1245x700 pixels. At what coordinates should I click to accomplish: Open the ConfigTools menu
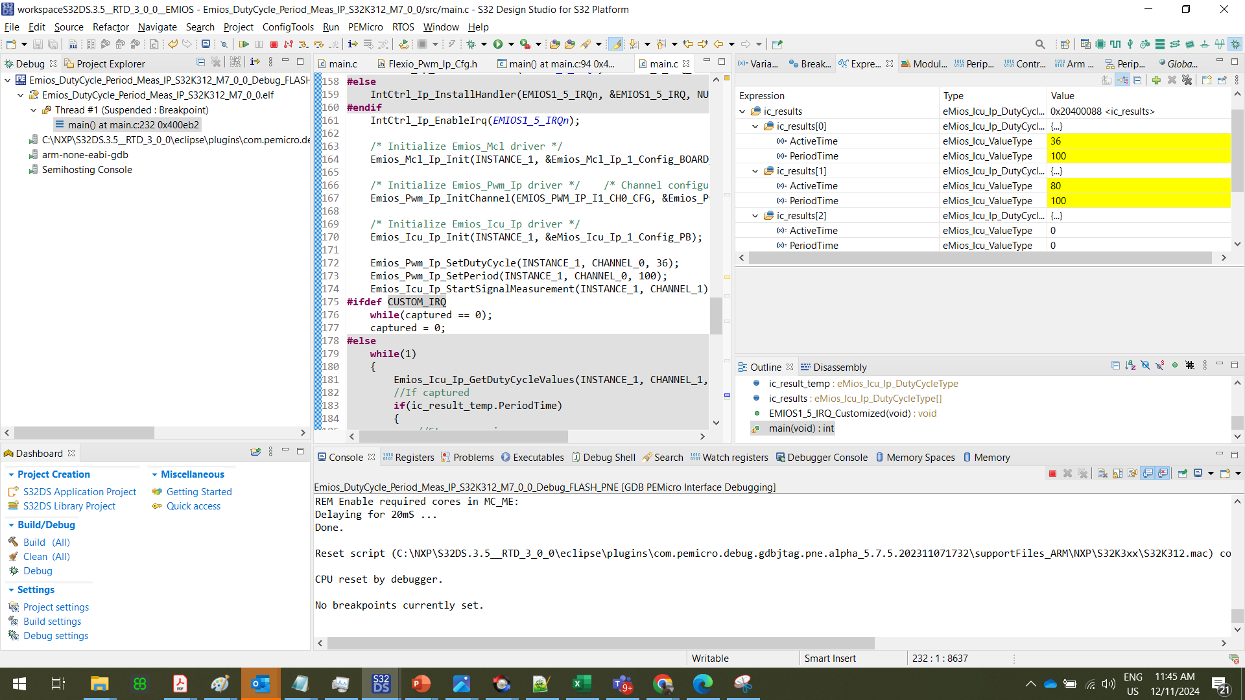click(x=287, y=27)
